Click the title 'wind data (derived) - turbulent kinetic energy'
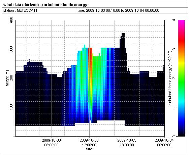This screenshot has width=190, height=155. (45, 5)
